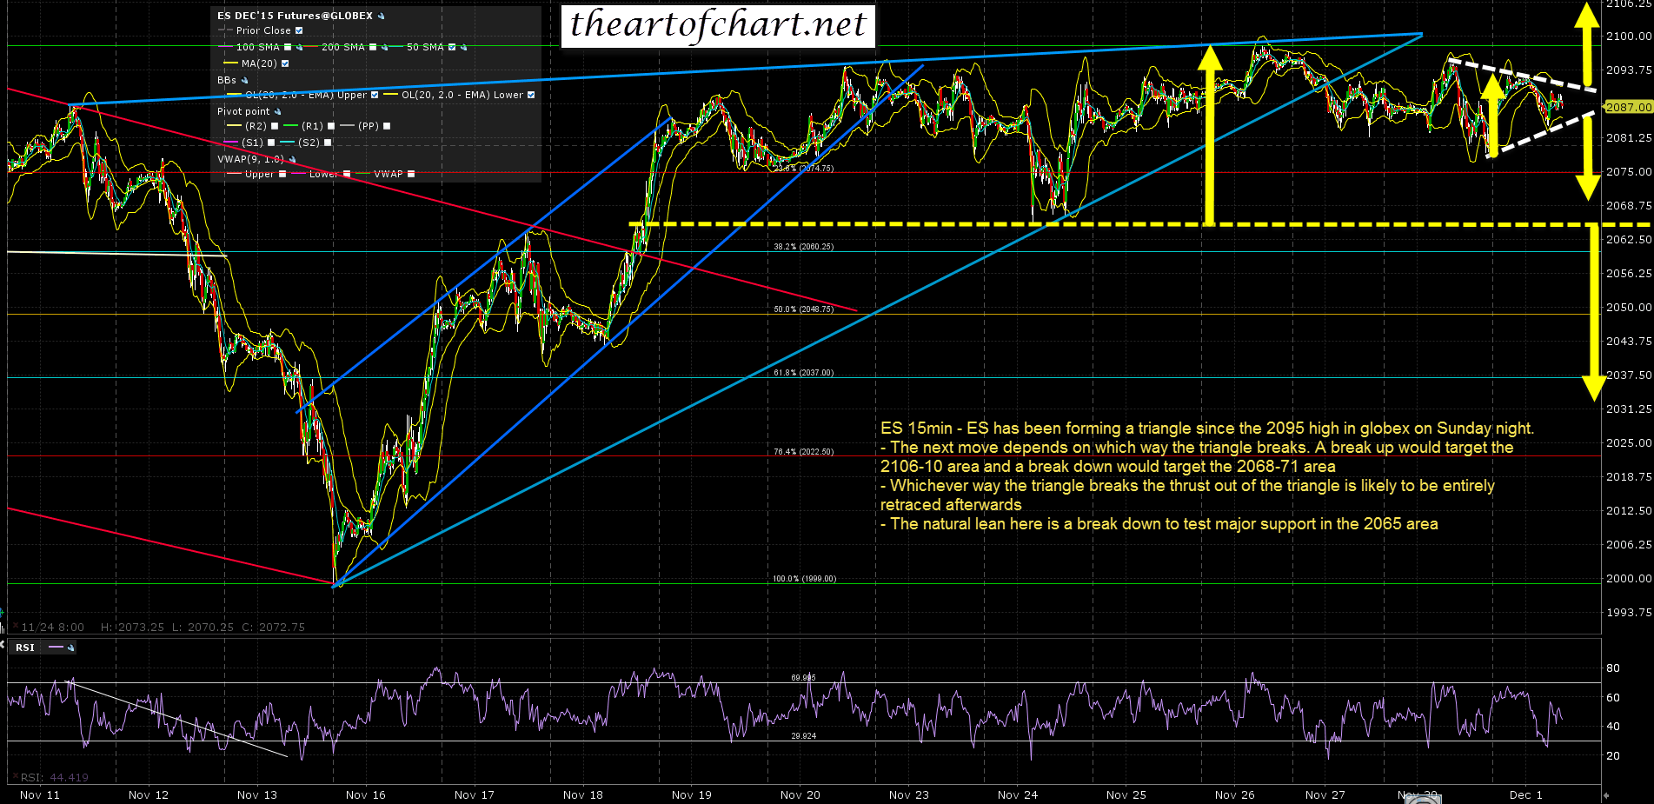Click the yellow 2087.00 current price tag

coord(1627,107)
